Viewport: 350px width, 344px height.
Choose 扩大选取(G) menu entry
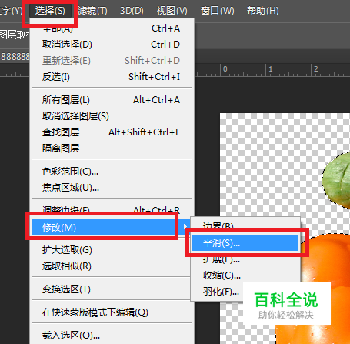click(112, 250)
